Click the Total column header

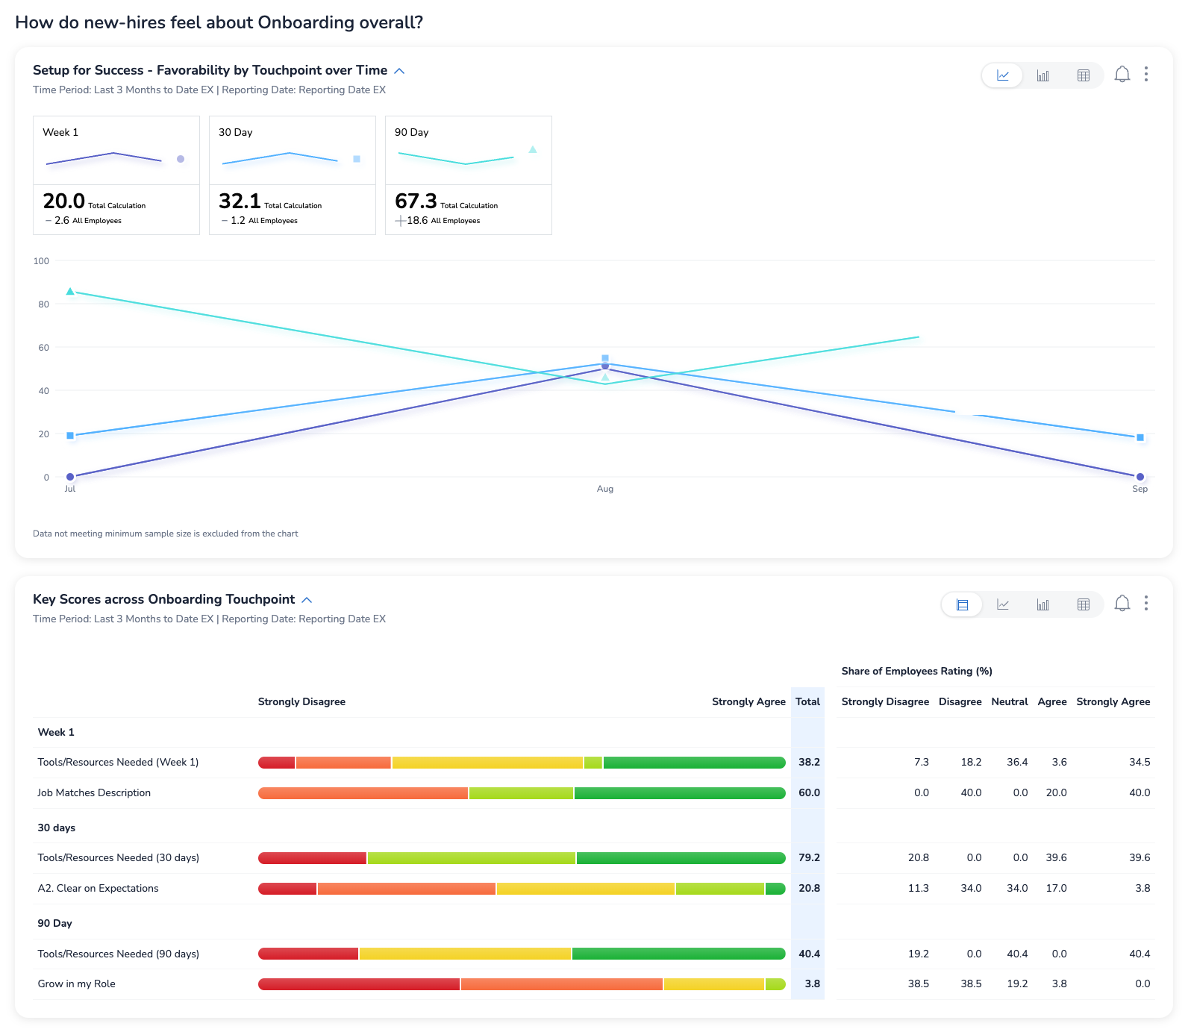coord(807,701)
